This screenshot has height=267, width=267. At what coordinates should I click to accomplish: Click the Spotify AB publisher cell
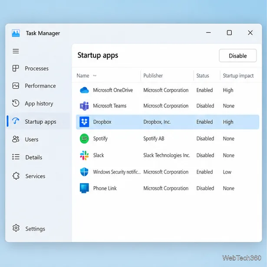154,138
